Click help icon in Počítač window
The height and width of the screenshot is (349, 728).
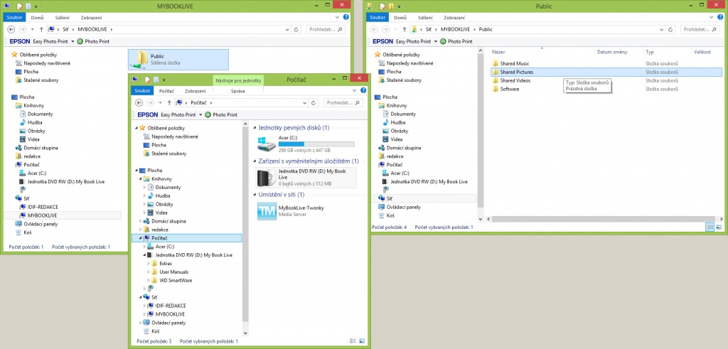tap(363, 90)
